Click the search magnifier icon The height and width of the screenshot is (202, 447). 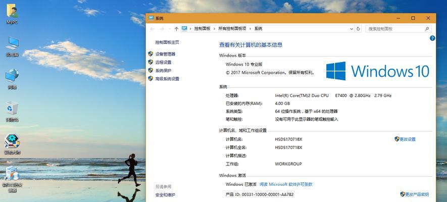pyautogui.click(x=427, y=29)
